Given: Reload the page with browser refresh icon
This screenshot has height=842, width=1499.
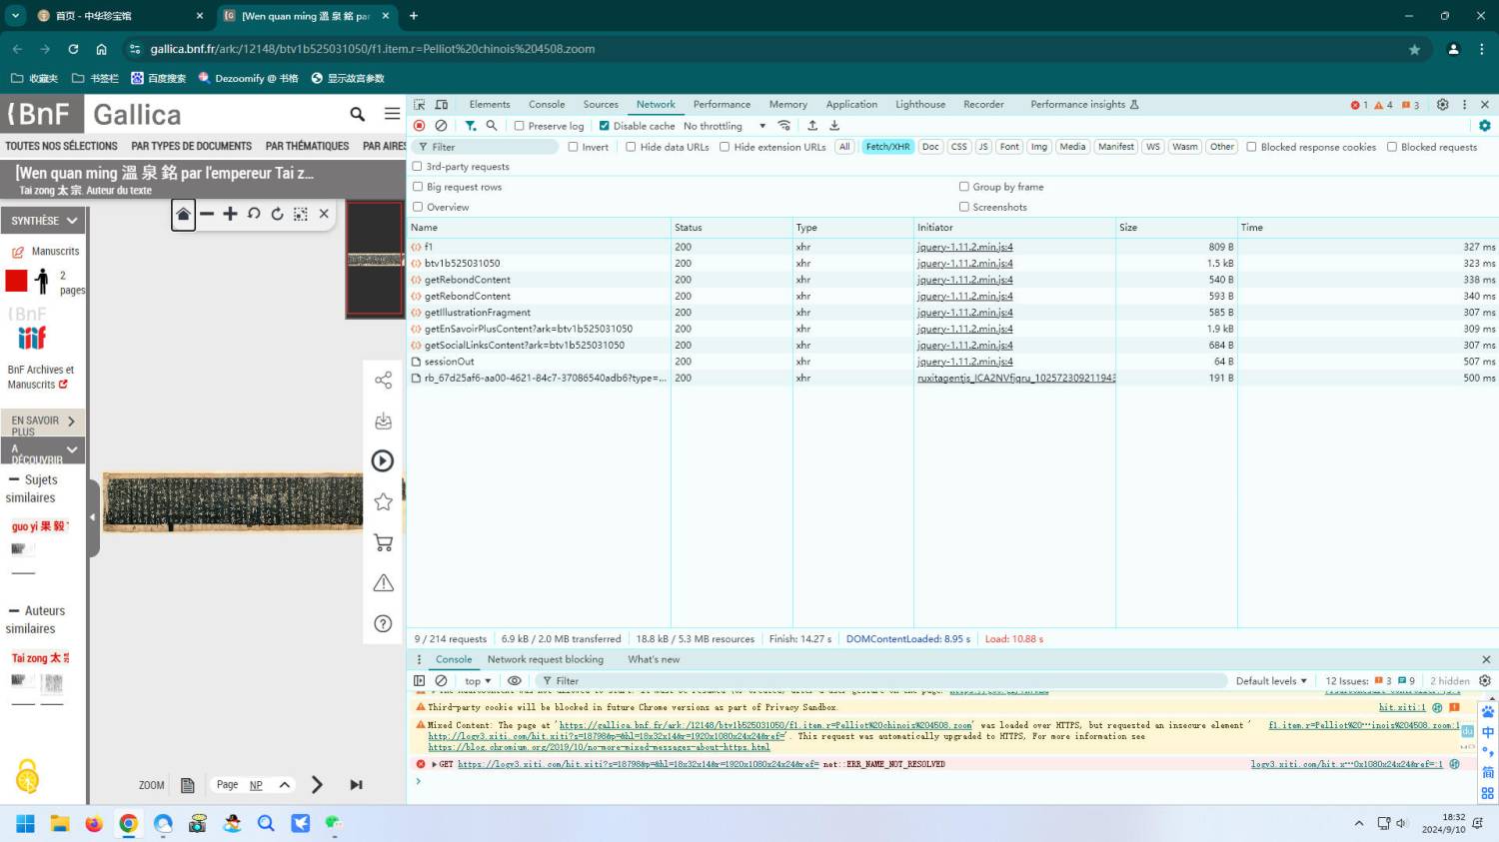Looking at the screenshot, I should 73,49.
